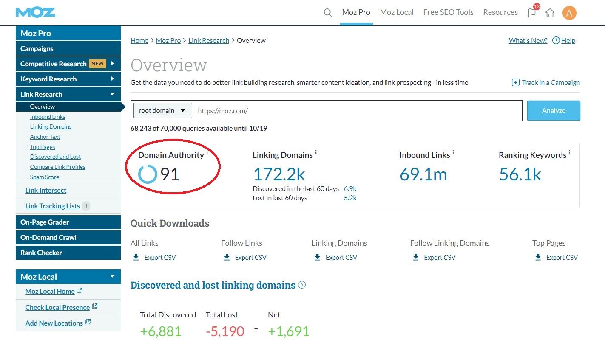605x348 pixels.
Task: Click the Track in a Campaign plus icon
Action: [x=515, y=82]
